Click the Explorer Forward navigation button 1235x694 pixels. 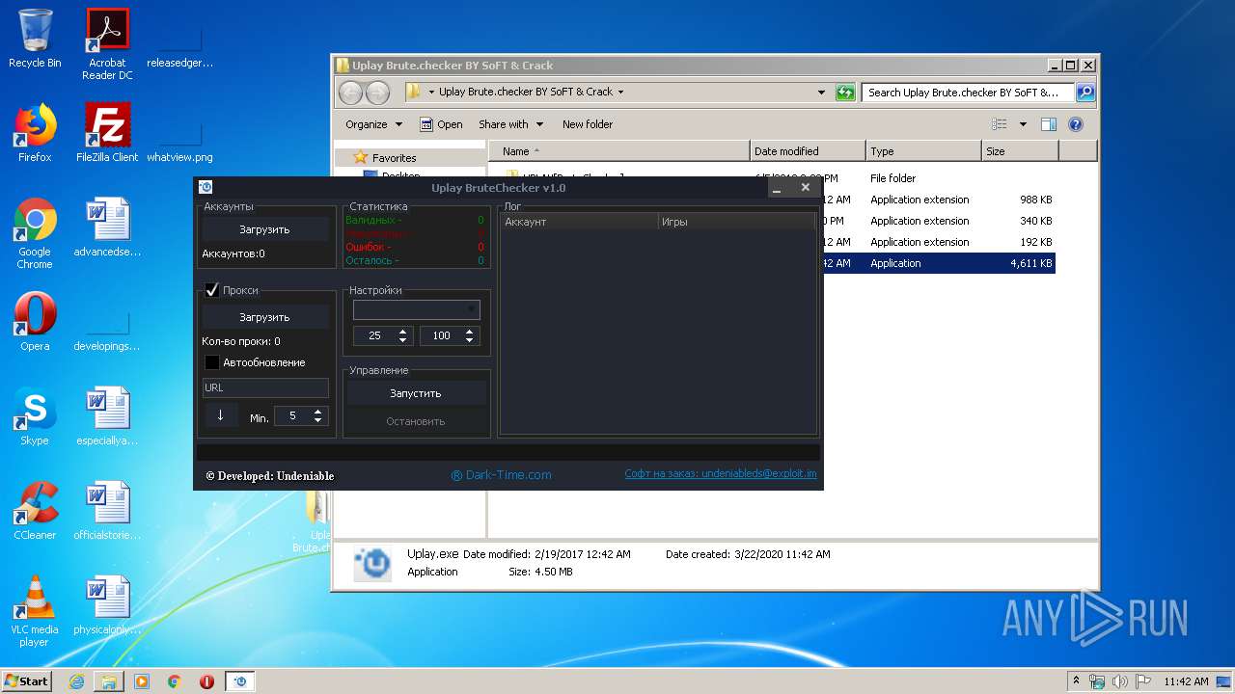click(x=377, y=93)
